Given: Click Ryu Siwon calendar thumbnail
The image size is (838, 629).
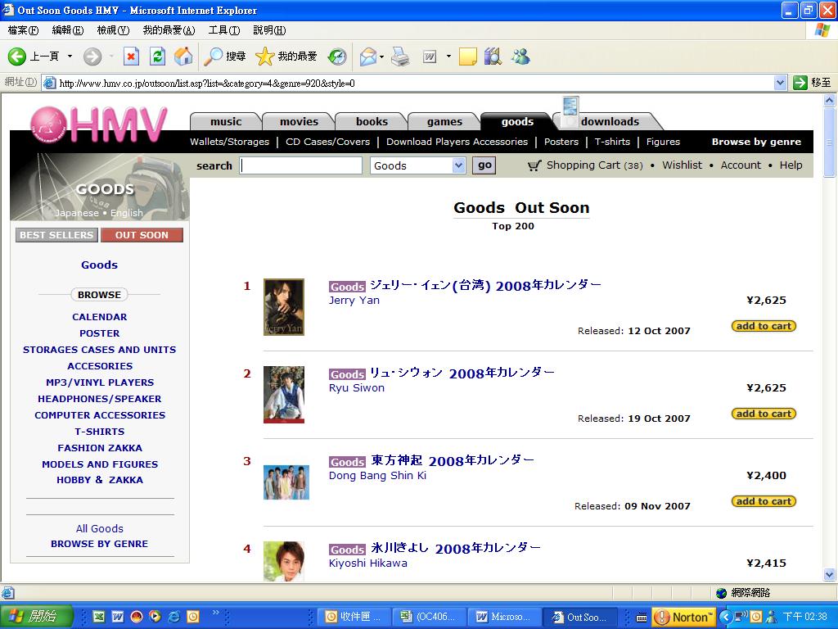Looking at the screenshot, I should [284, 395].
